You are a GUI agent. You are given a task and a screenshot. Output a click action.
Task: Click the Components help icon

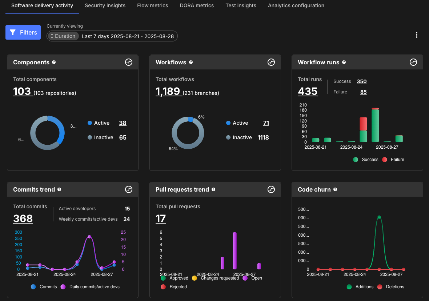pyautogui.click(x=54, y=62)
